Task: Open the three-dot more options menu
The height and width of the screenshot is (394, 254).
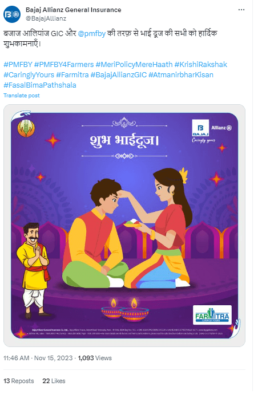Action: point(241,10)
